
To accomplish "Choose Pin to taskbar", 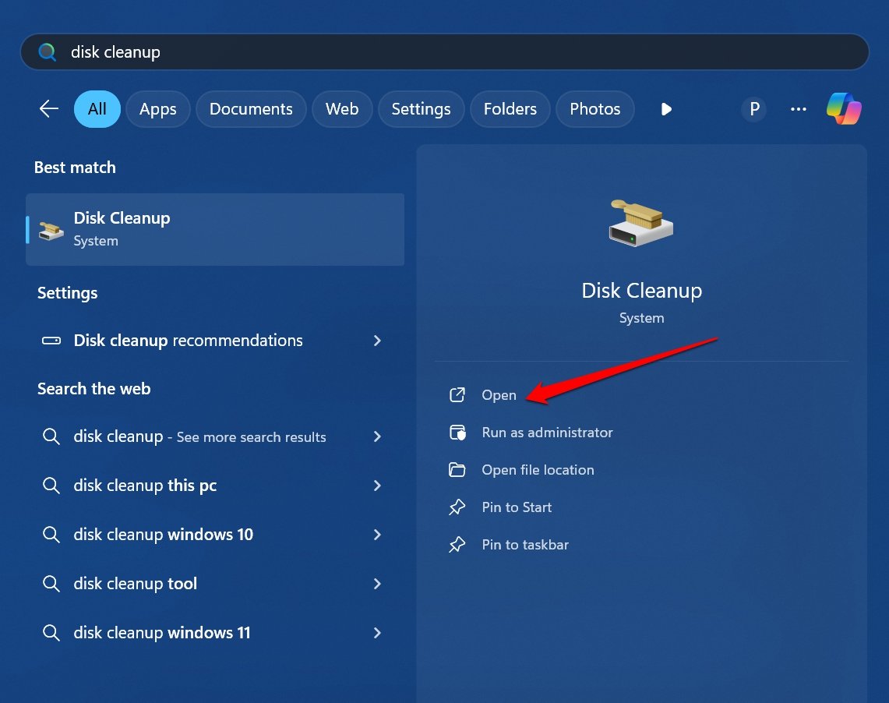I will click(525, 545).
